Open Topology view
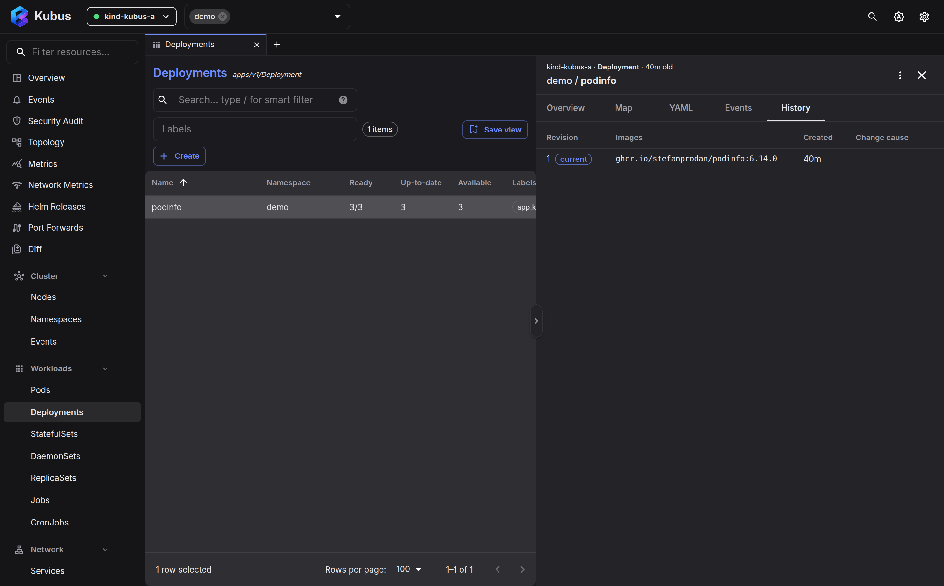Image resolution: width=944 pixels, height=586 pixels. [x=72, y=142]
